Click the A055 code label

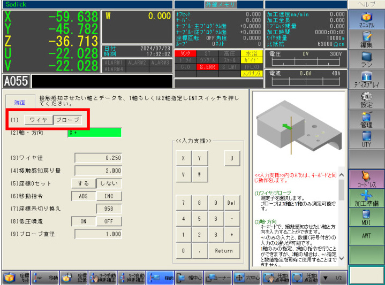(x=16, y=81)
